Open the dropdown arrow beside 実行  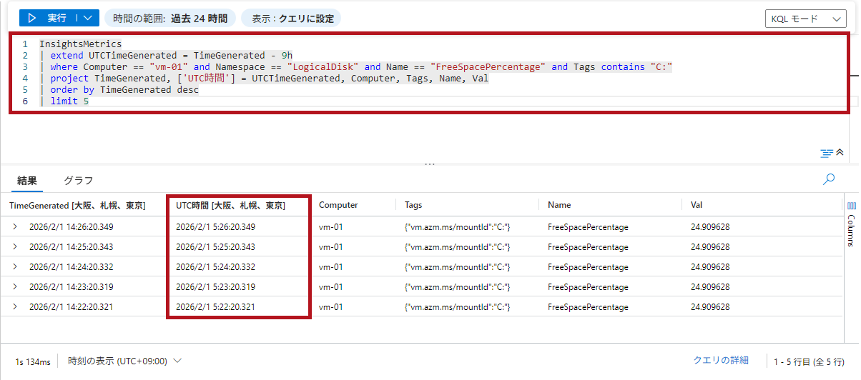[x=87, y=18]
